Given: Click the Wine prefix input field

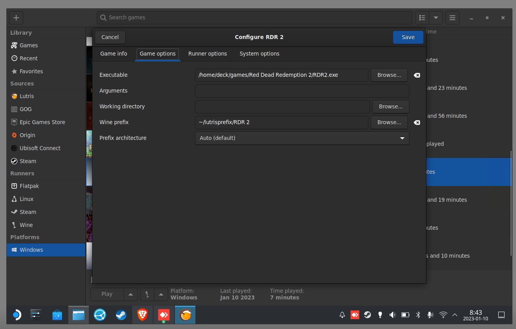Looking at the screenshot, I should click(281, 123).
